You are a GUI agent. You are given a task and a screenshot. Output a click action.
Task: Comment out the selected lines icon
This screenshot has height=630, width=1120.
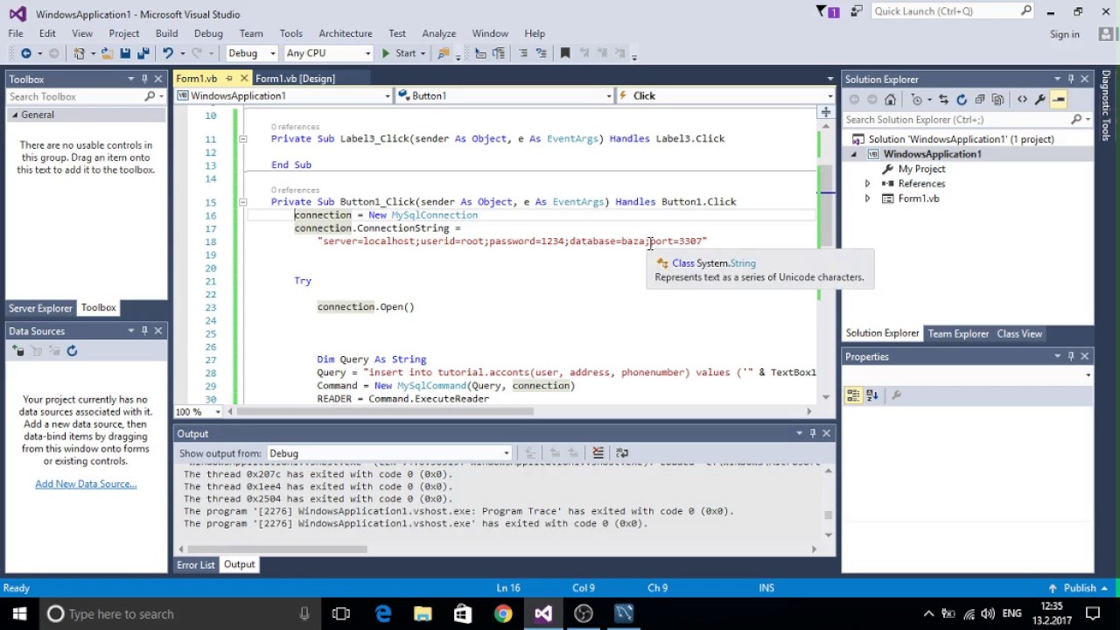(523, 53)
